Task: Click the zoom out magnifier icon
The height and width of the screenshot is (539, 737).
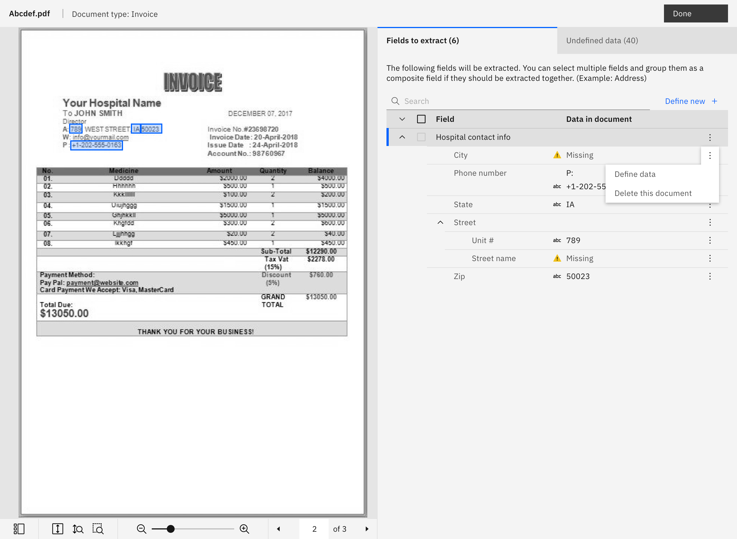Action: [x=141, y=529]
